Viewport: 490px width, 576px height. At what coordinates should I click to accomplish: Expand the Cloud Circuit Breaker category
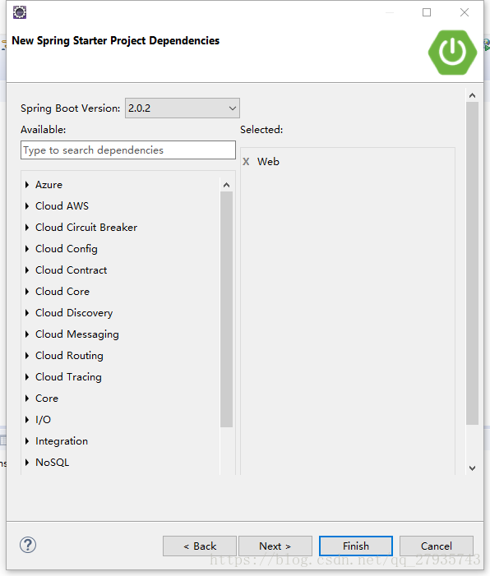(x=27, y=228)
